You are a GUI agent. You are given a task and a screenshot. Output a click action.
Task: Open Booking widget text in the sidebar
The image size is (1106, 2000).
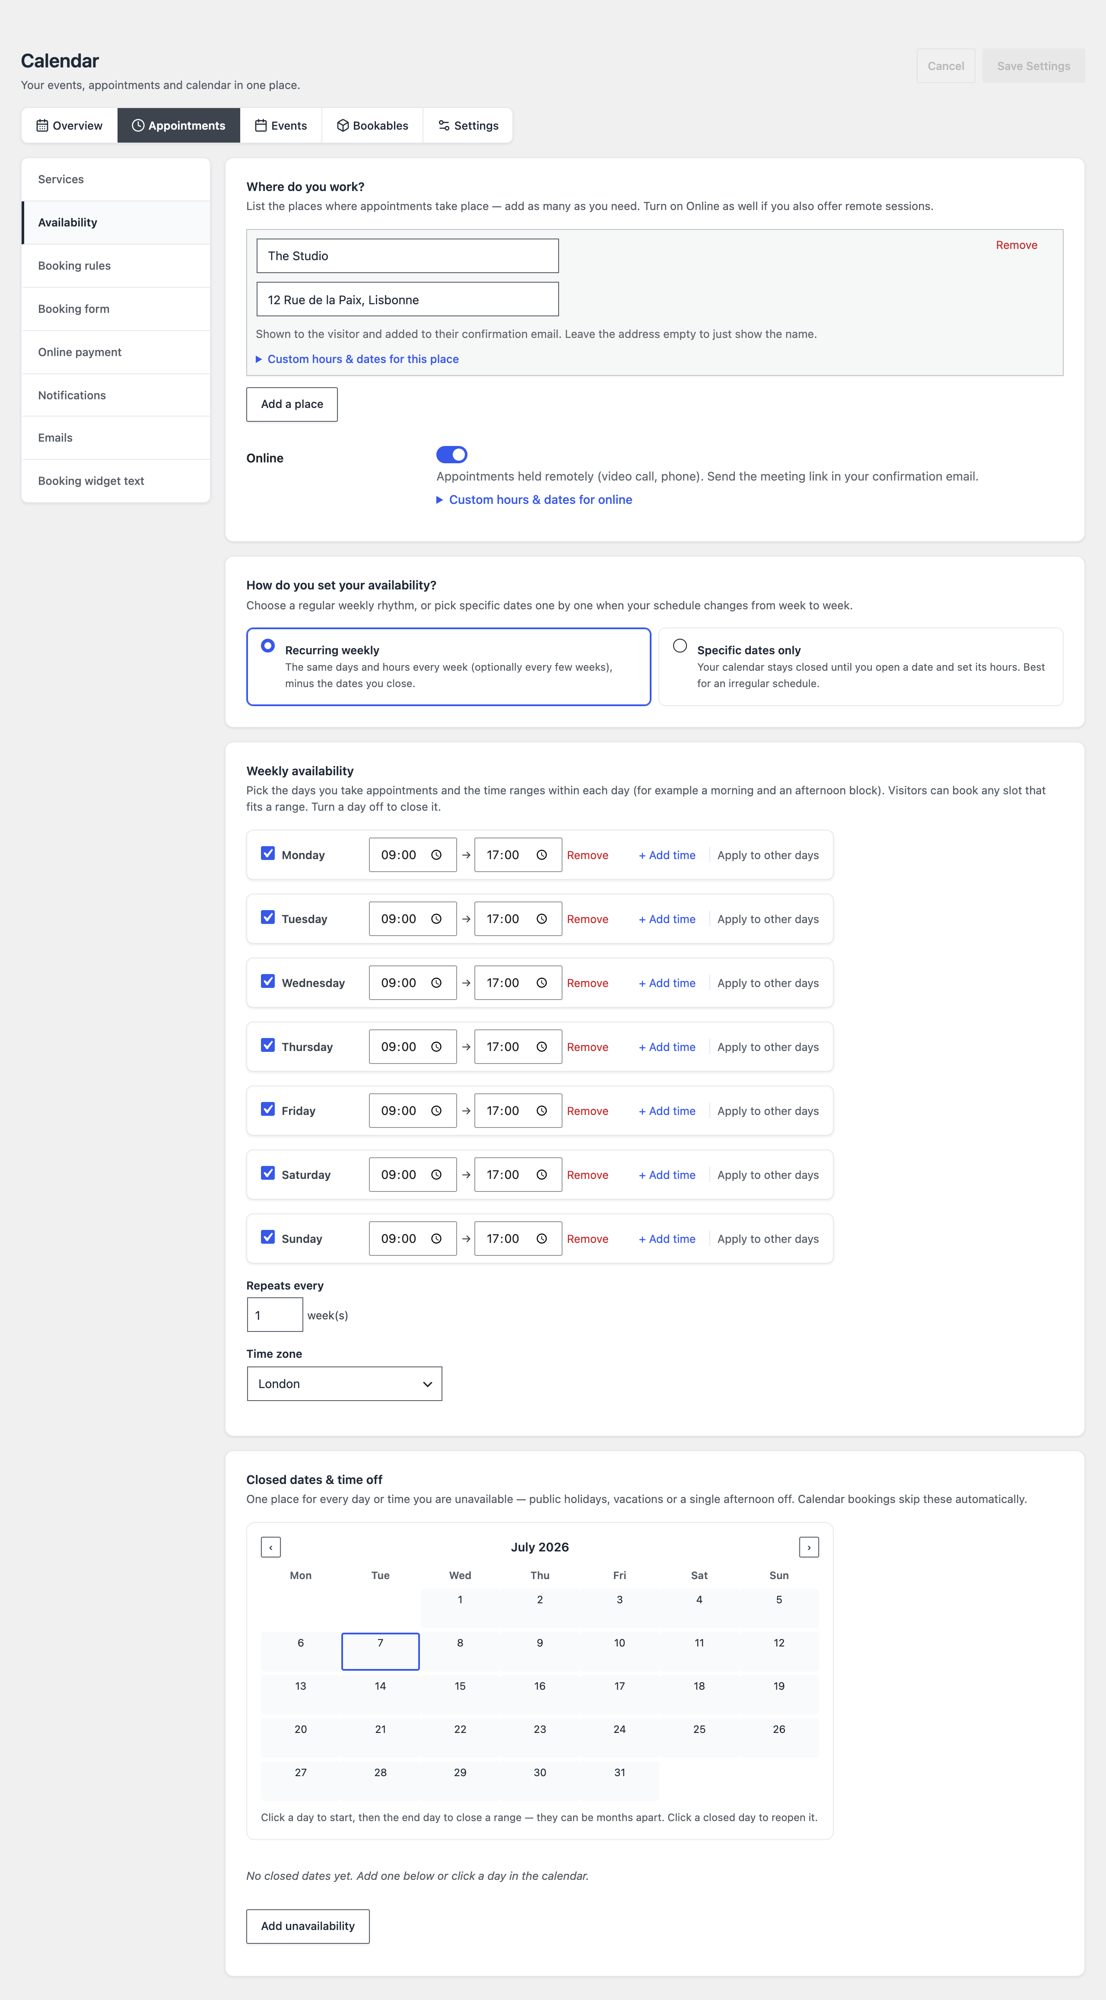pyautogui.click(x=116, y=481)
